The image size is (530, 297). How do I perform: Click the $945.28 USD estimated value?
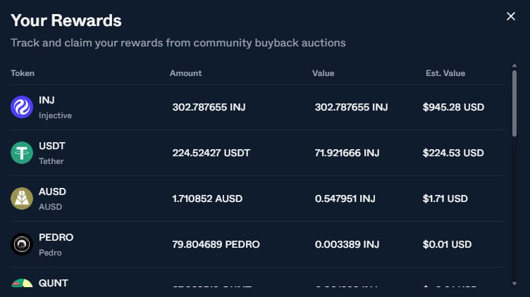[453, 108]
